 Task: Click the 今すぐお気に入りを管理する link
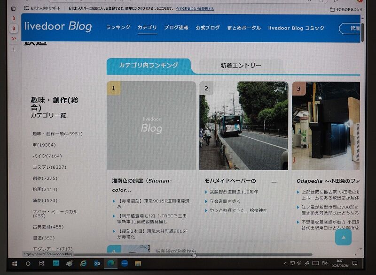(195, 9)
